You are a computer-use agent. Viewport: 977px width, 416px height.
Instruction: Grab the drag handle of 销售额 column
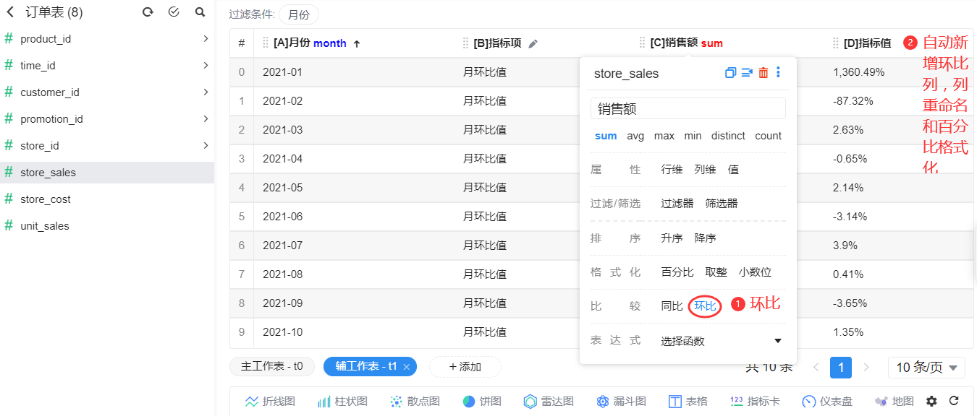[642, 43]
